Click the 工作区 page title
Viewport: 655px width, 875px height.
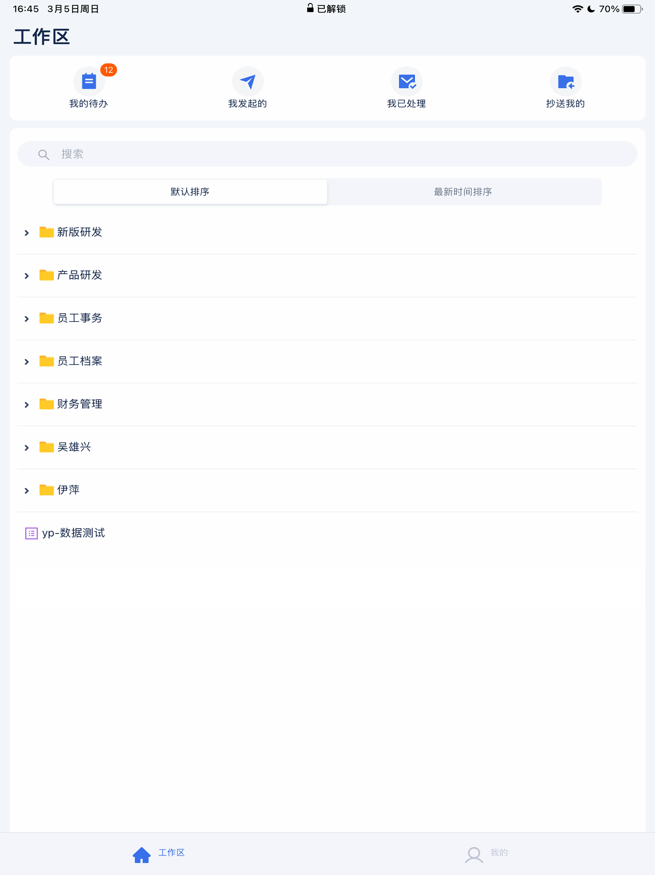pos(42,37)
